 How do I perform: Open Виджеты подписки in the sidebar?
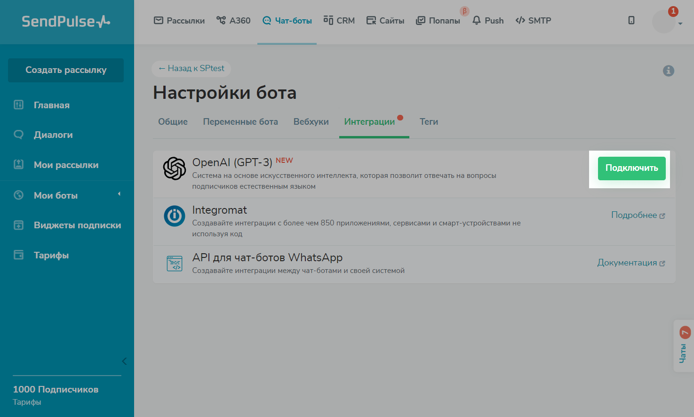pos(78,225)
